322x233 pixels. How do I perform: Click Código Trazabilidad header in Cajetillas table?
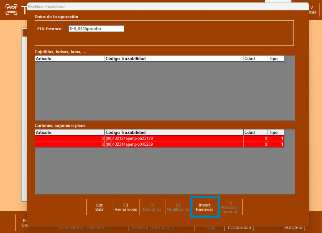174,58
